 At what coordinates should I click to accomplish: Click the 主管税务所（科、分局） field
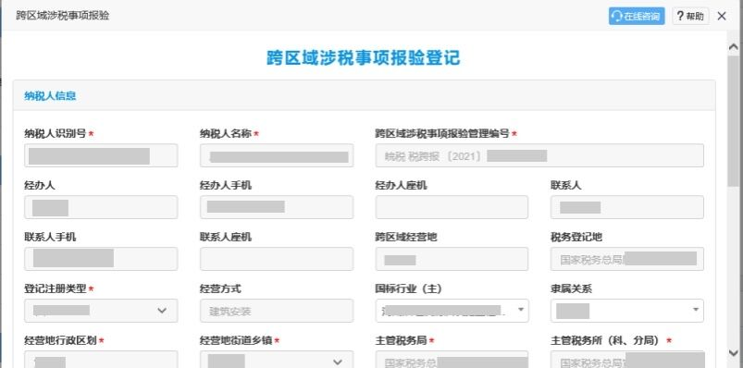point(627,360)
